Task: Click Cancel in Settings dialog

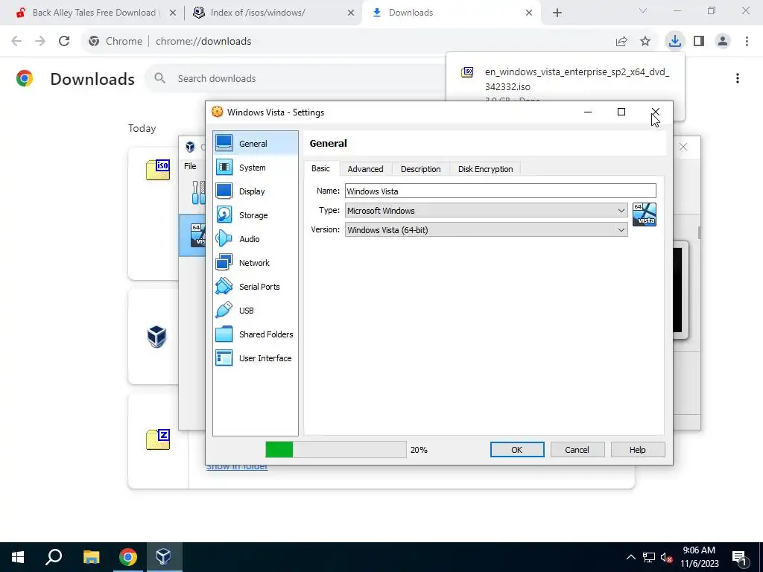Action: (577, 450)
